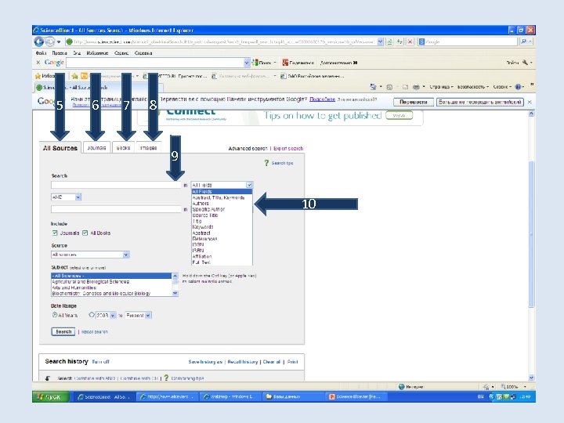564x423 pixels.
Task: Stop page loading with the red X icon
Action: pos(410,42)
